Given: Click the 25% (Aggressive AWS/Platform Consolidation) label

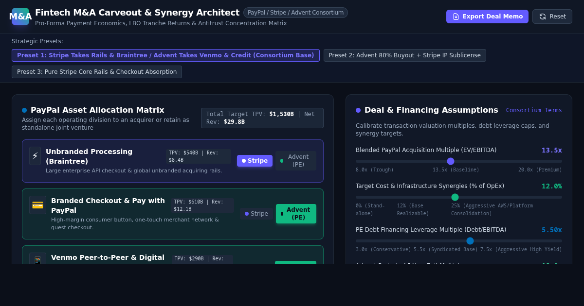Looking at the screenshot, I should click(x=492, y=210).
